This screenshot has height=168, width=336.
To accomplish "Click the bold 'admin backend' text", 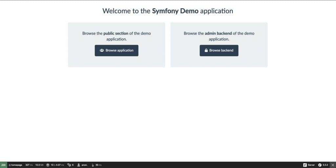I will 218,33.
